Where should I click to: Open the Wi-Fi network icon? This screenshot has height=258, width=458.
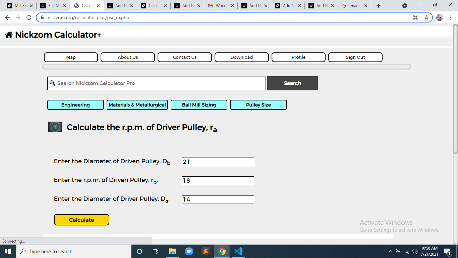tap(407, 251)
